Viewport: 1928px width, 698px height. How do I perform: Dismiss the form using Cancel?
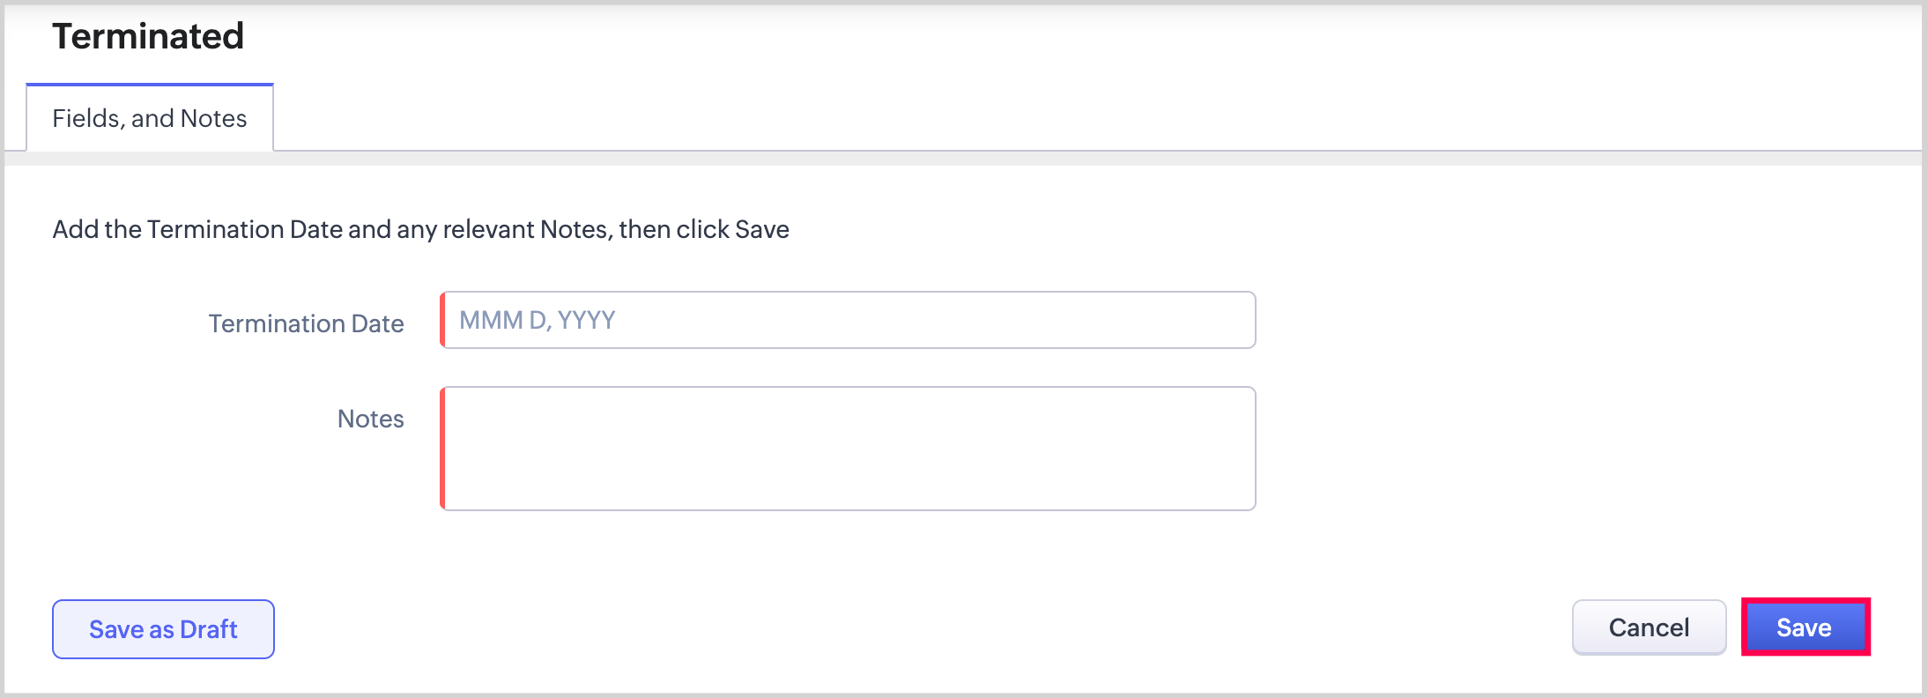coord(1649,627)
